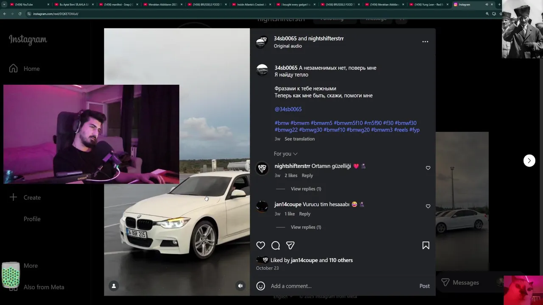Open the emoji picker in comment box
The width and height of the screenshot is (543, 305).
pos(260,286)
